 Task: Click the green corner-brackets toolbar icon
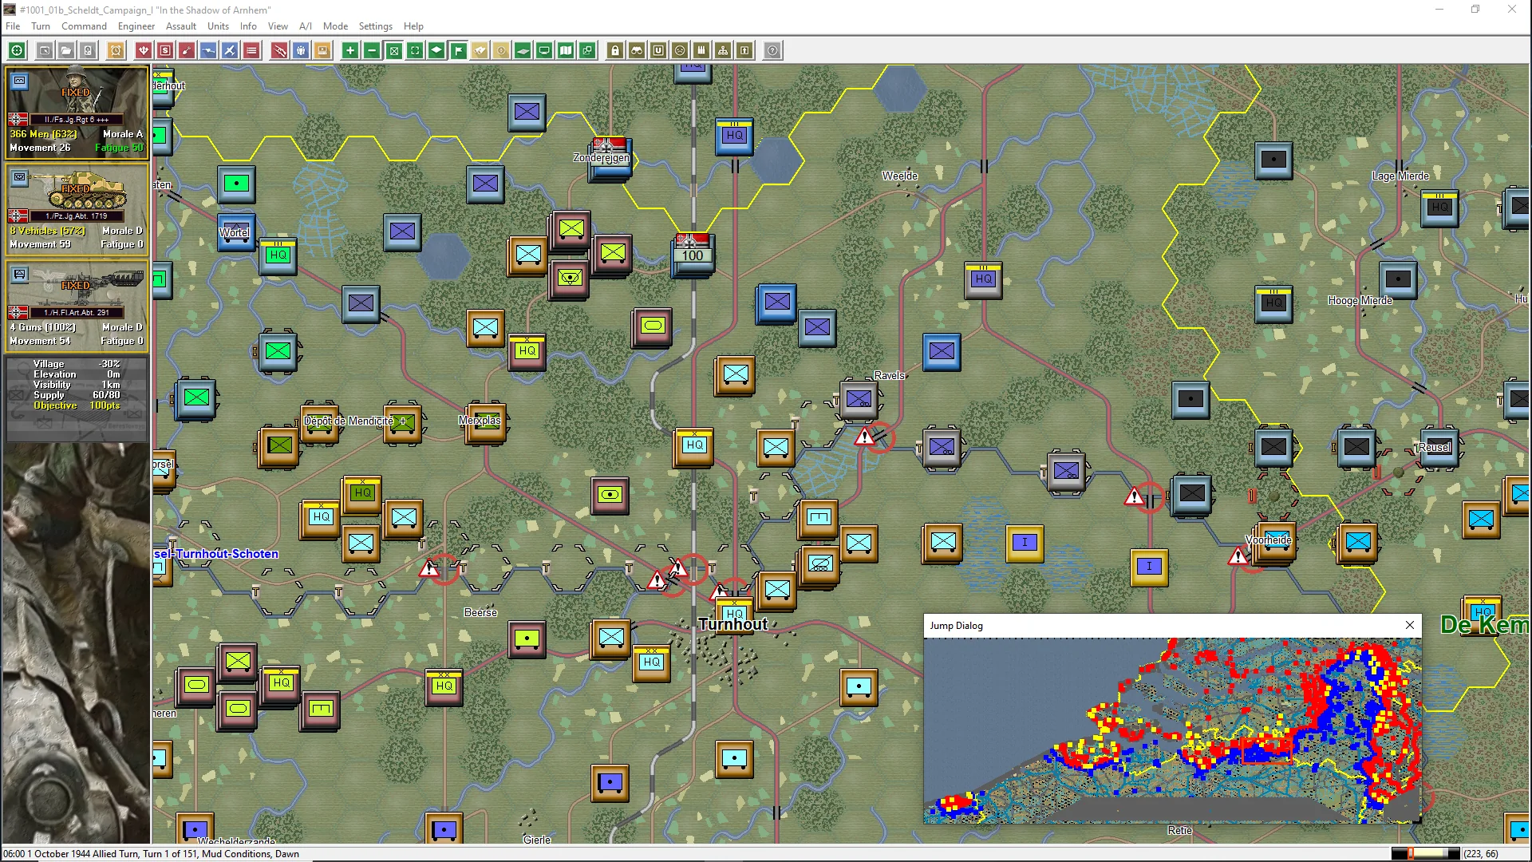click(415, 50)
